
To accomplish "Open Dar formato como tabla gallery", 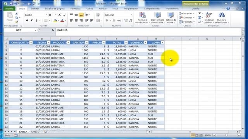I will click(x=158, y=18).
